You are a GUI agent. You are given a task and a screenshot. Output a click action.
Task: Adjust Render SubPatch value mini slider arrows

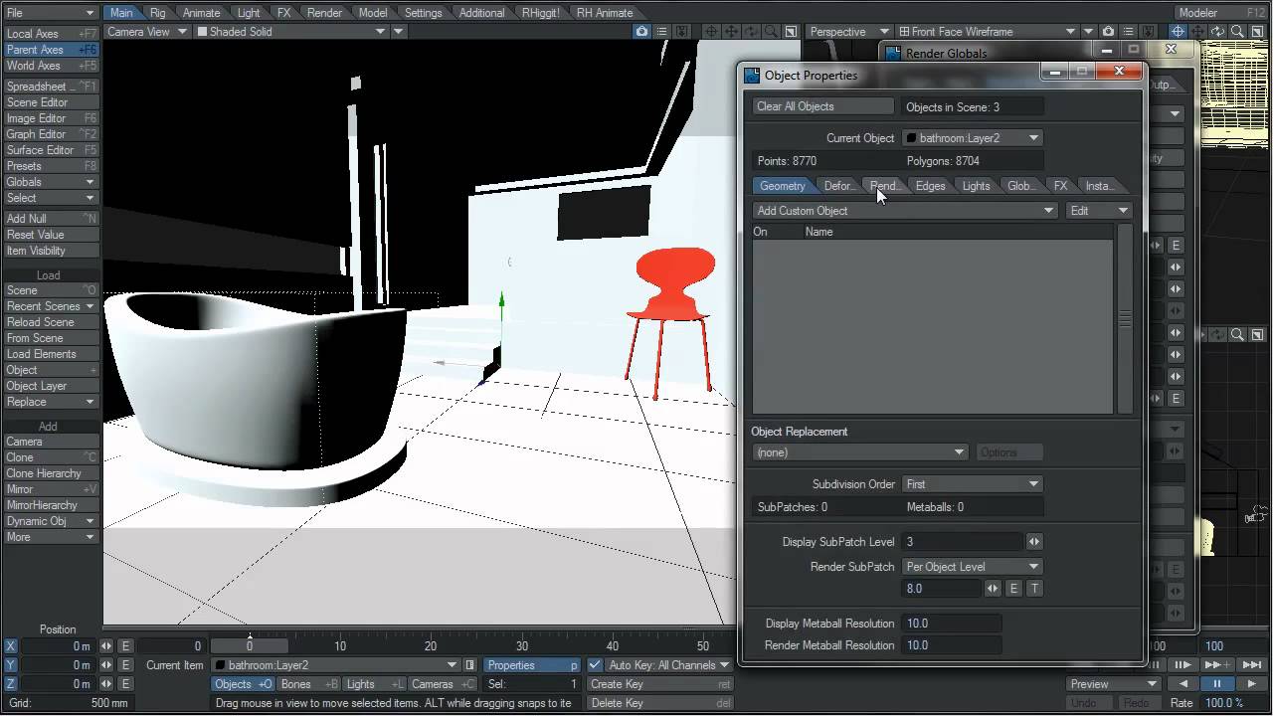click(993, 589)
